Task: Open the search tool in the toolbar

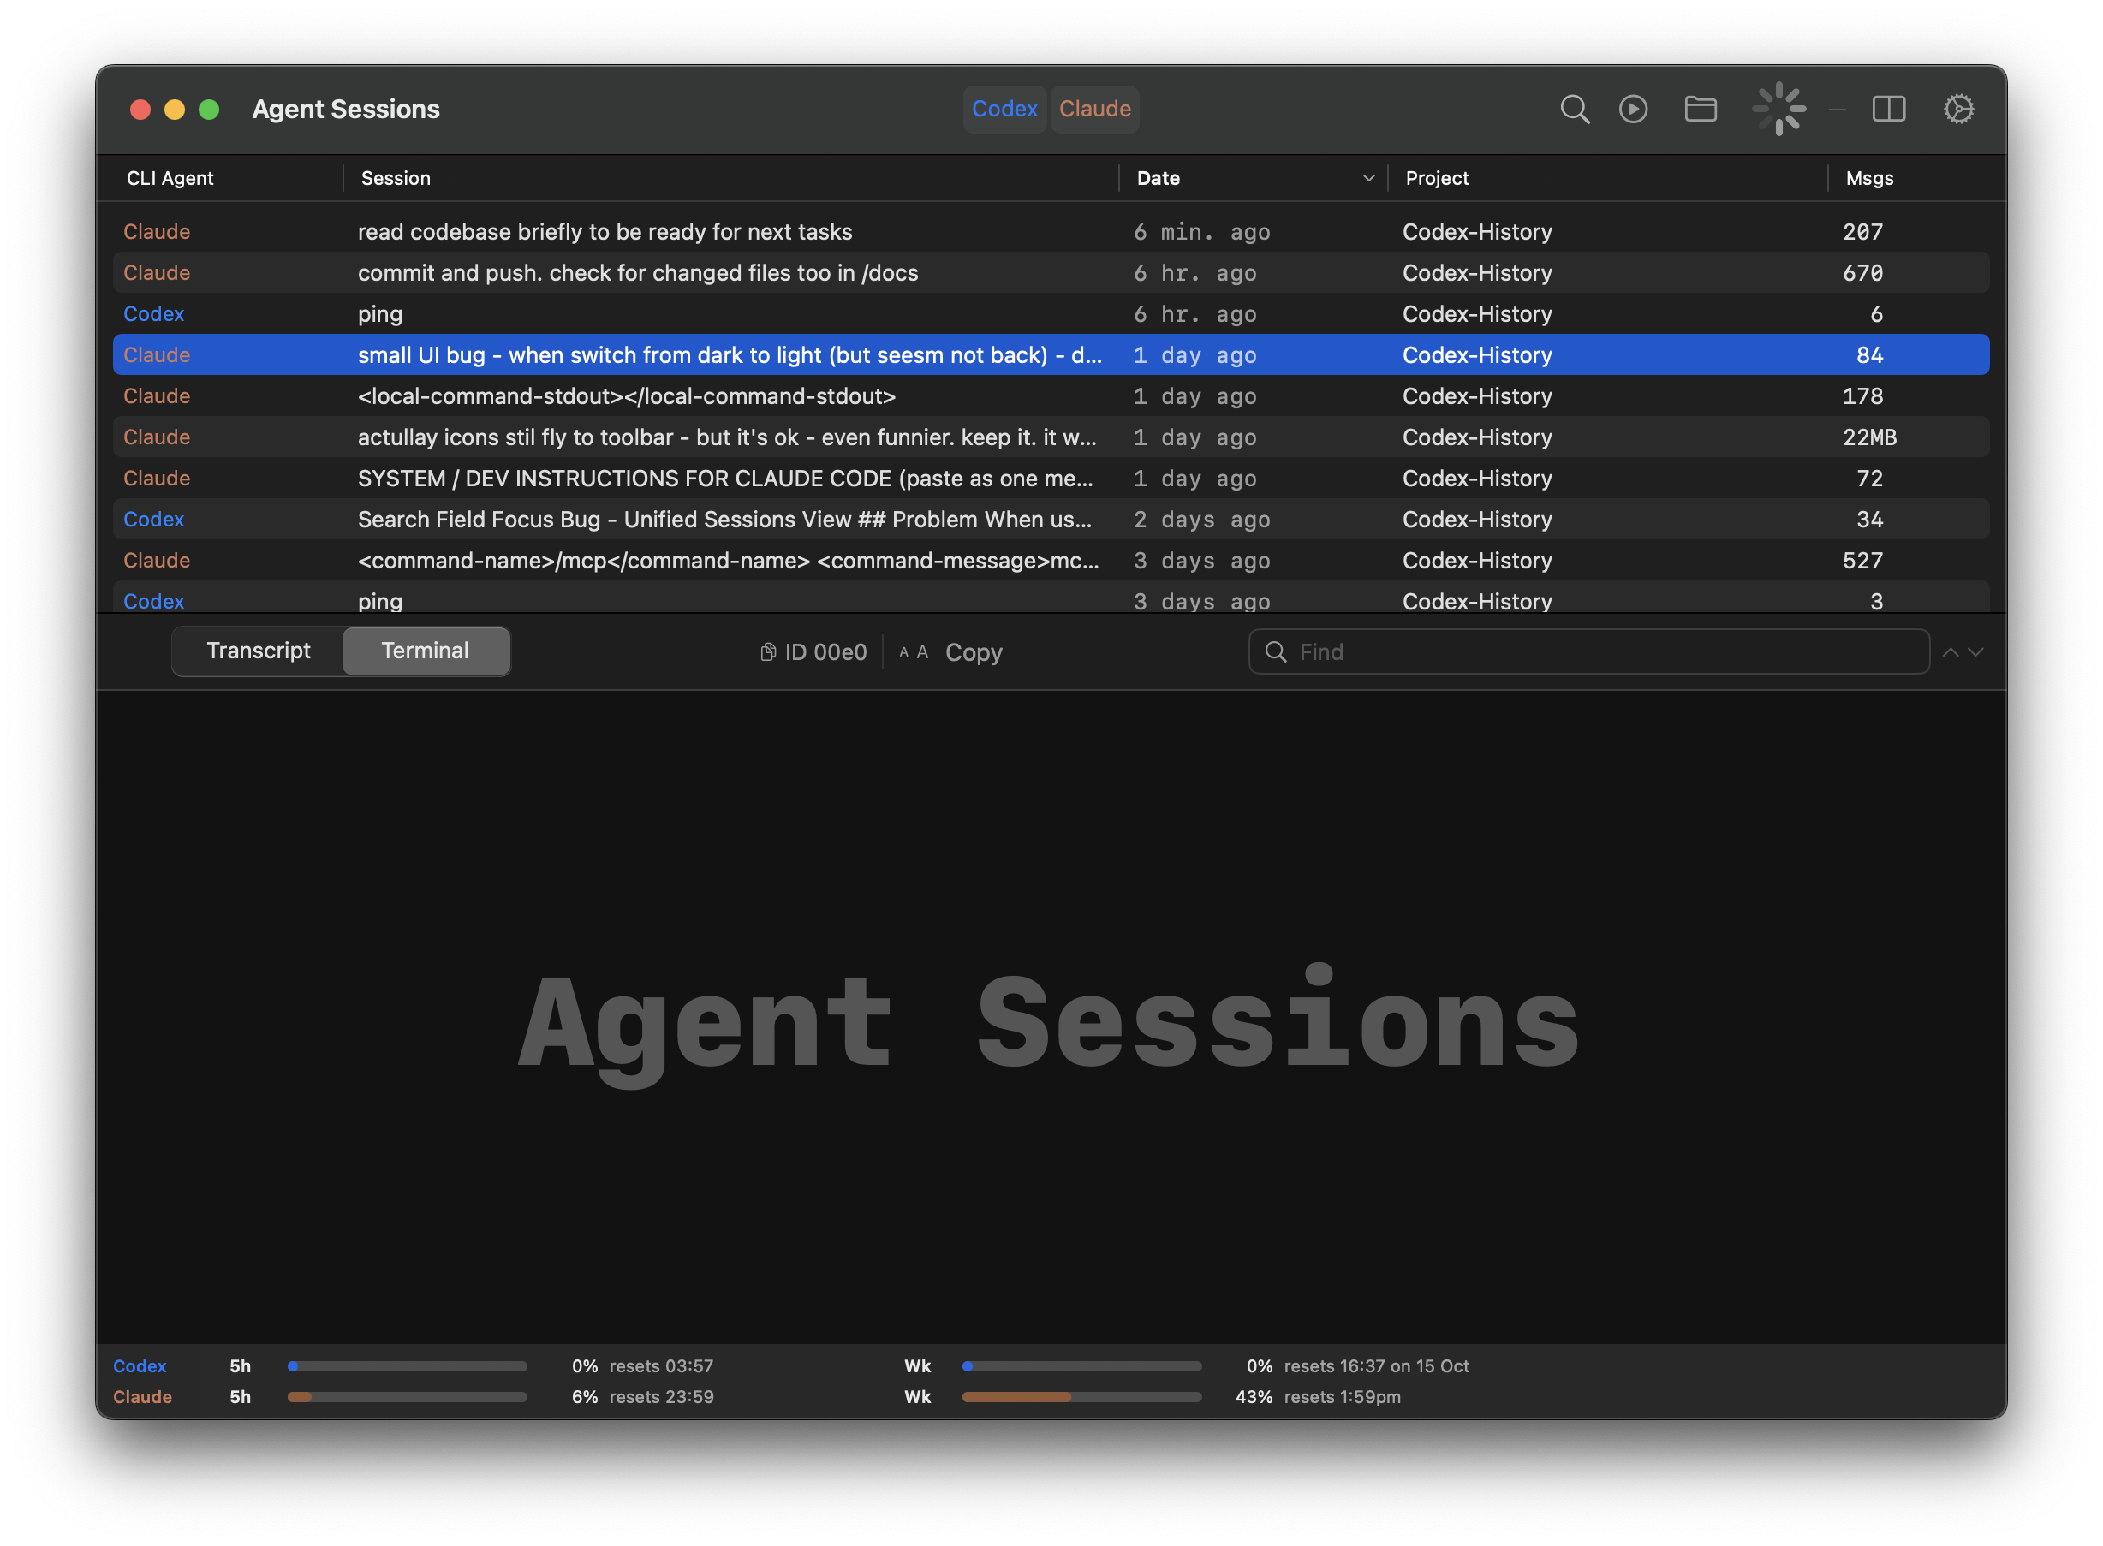Action: click(x=1576, y=109)
